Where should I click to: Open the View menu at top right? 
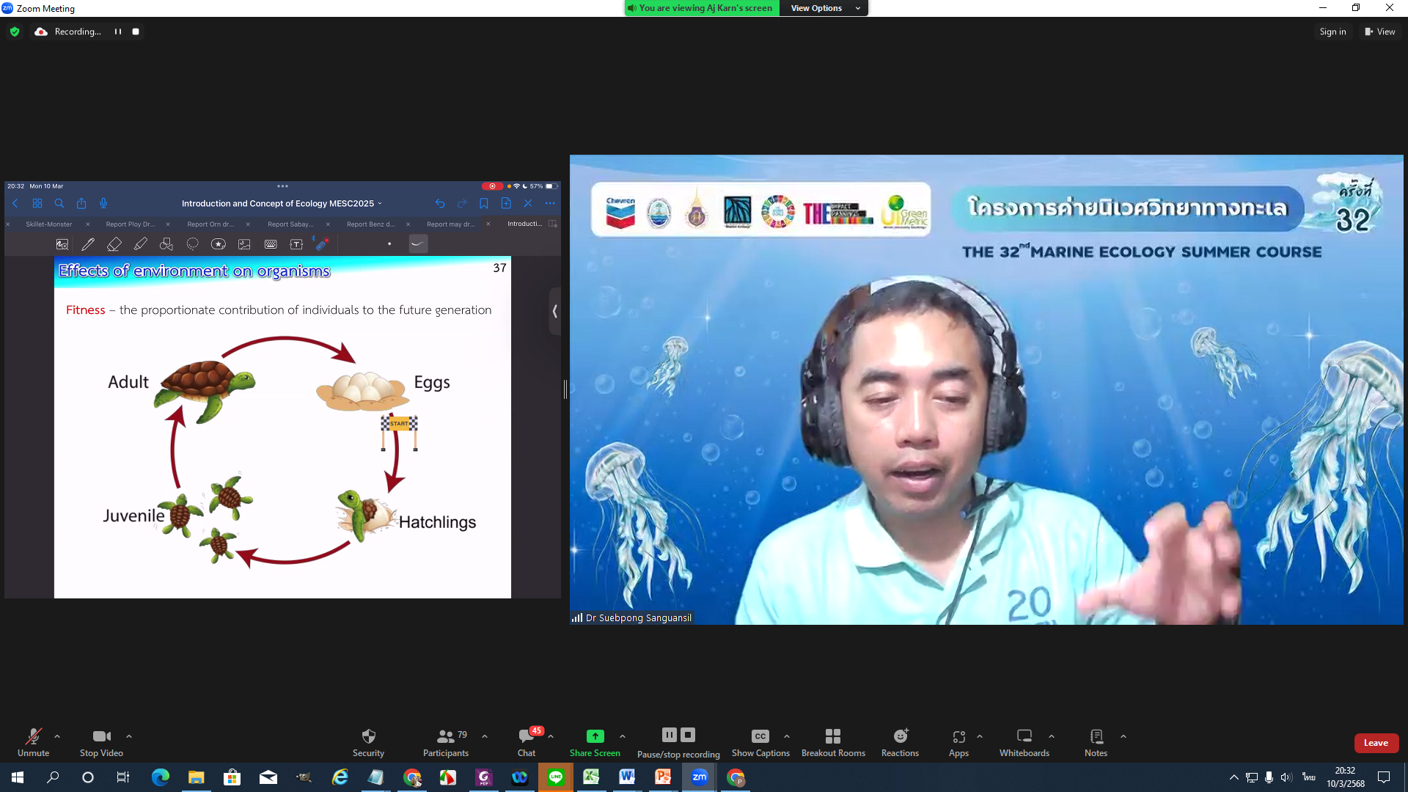1379,32
